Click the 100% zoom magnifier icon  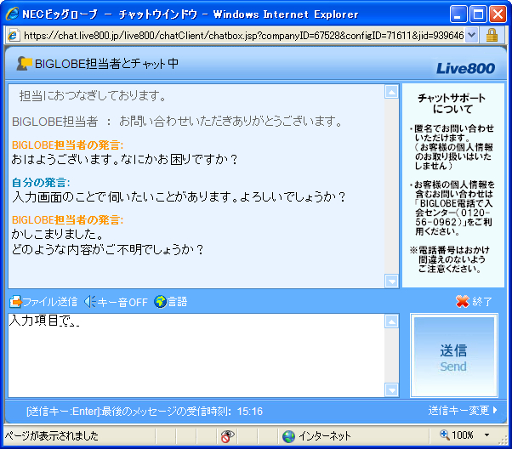tap(445, 435)
